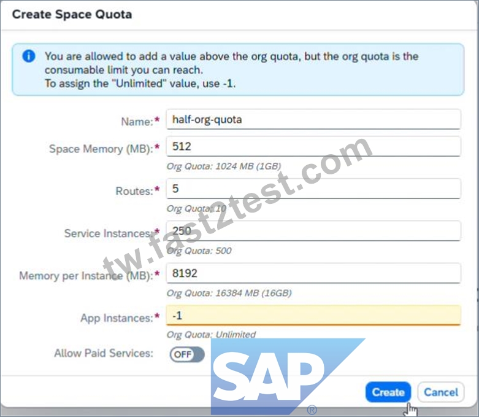Click the blue information icon in message strip

pos(29,57)
